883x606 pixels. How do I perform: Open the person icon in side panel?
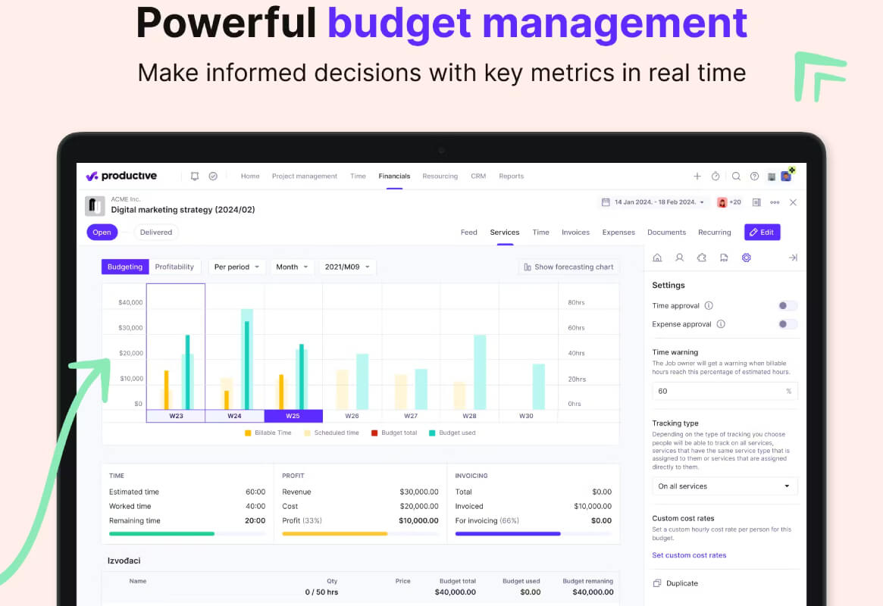click(x=680, y=258)
